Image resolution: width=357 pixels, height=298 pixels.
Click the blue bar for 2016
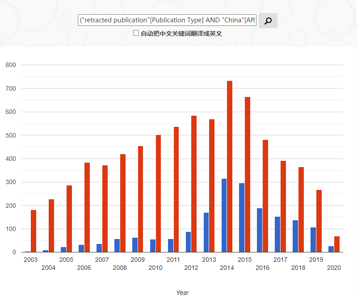pyautogui.click(x=260, y=230)
